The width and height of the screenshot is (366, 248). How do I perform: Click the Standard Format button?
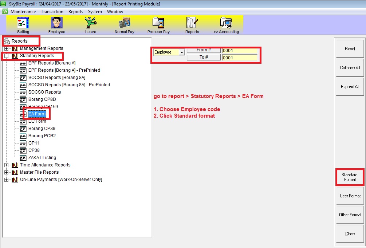point(349,177)
